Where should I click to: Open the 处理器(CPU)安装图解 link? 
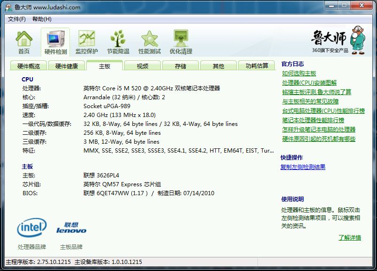[309, 83]
